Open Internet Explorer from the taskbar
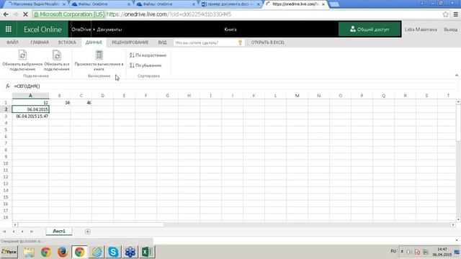The width and height of the screenshot is (461, 259). (97, 252)
